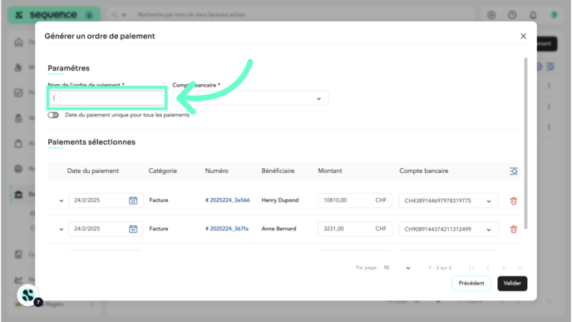The width and height of the screenshot is (572, 322).
Task: Click the dialog vertical scrollbar
Action: pyautogui.click(x=525, y=143)
